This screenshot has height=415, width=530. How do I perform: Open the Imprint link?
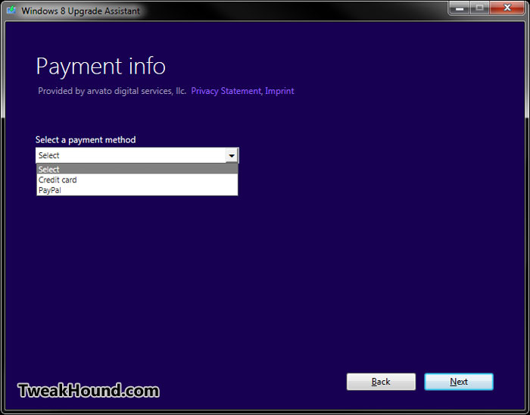279,91
